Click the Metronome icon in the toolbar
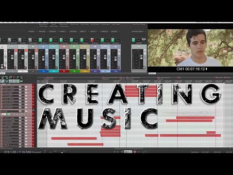Screen dimensions: 233x175 (21, 77)
